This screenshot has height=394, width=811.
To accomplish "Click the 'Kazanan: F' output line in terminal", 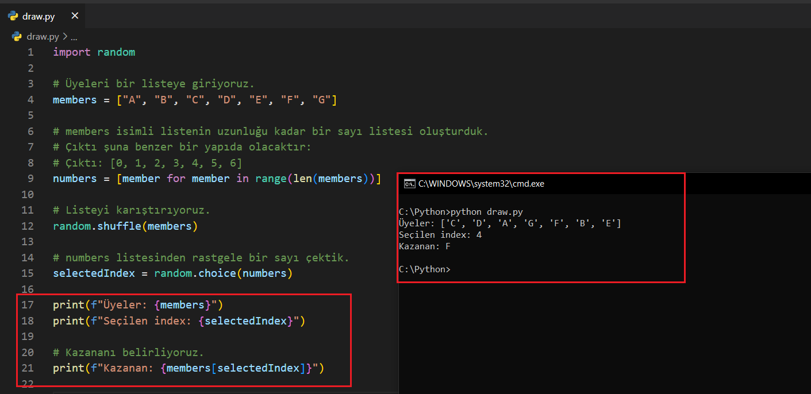I will click(424, 246).
